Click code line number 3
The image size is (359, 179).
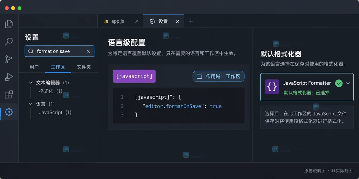tap(122, 115)
